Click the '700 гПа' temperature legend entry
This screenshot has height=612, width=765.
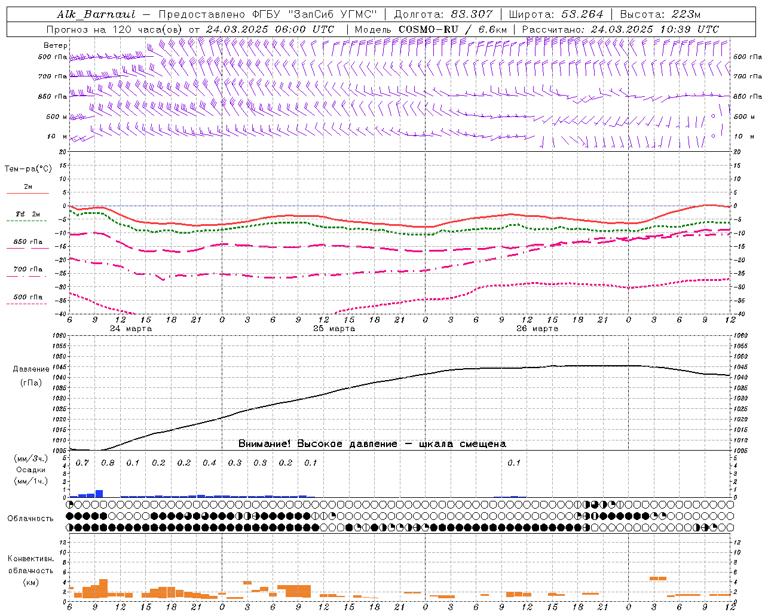click(x=27, y=270)
